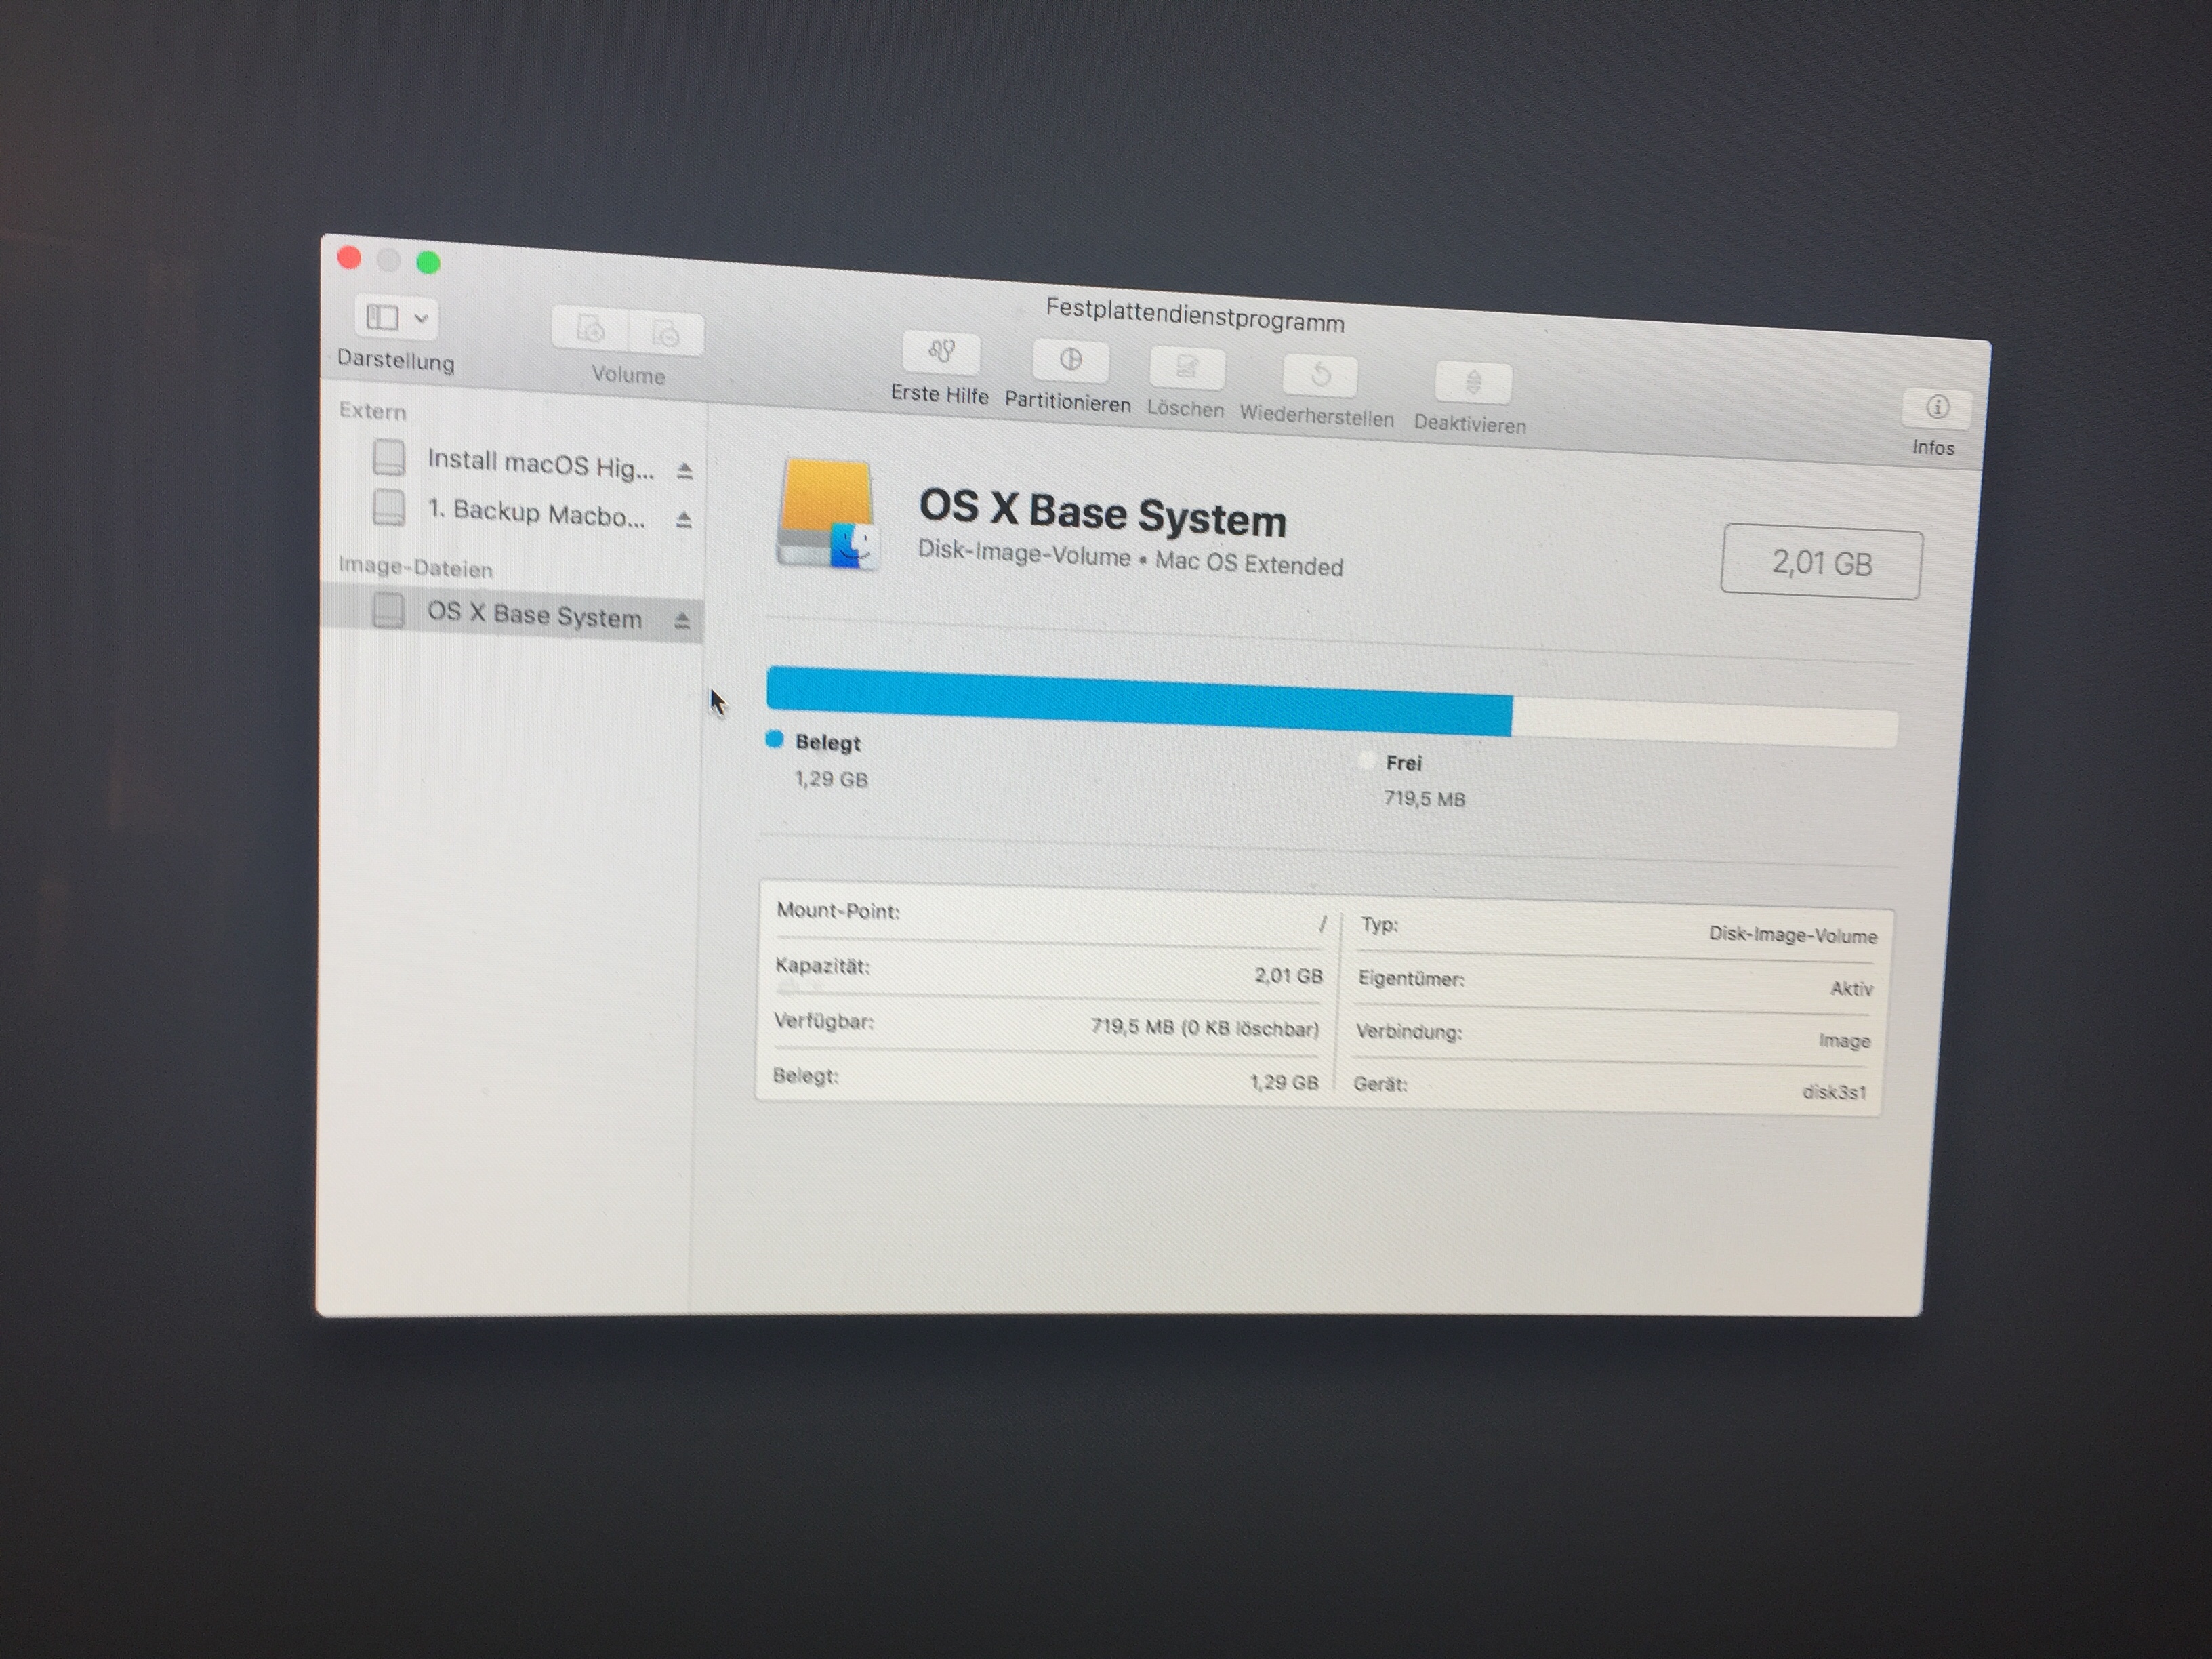Open the Infos inspector button
The image size is (2212, 1659).
[x=1937, y=408]
